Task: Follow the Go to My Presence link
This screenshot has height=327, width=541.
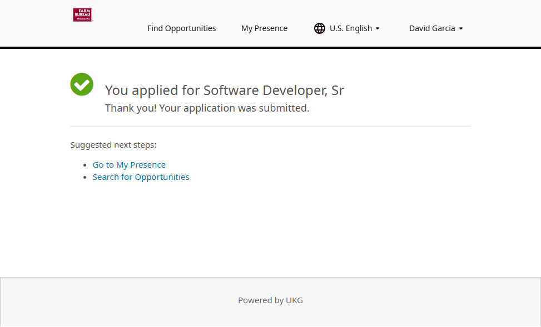Action: [129, 165]
